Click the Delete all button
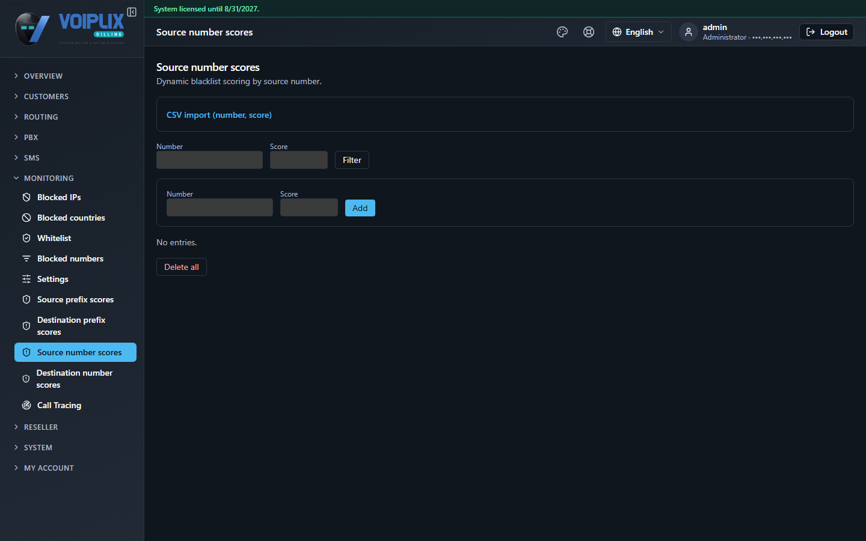This screenshot has width=866, height=541. coord(182,267)
